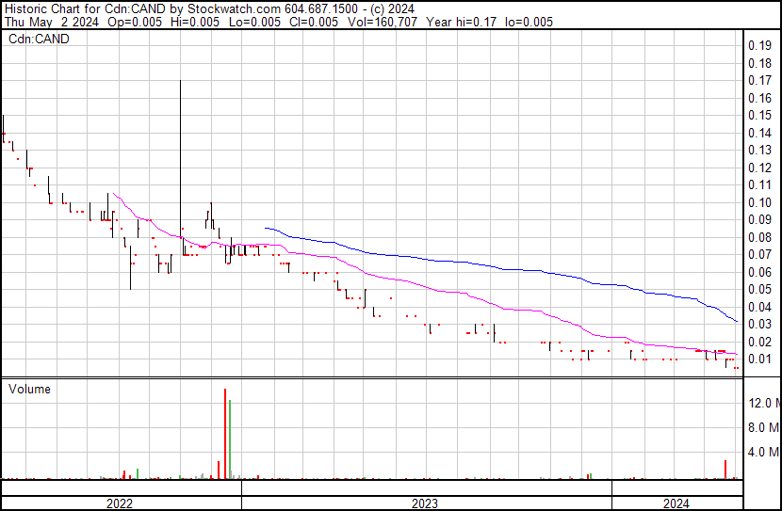Click the 0.19 price axis label
Image resolution: width=782 pixels, height=511 pixels.
759,46
